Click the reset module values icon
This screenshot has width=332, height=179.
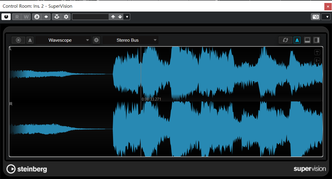285,40
